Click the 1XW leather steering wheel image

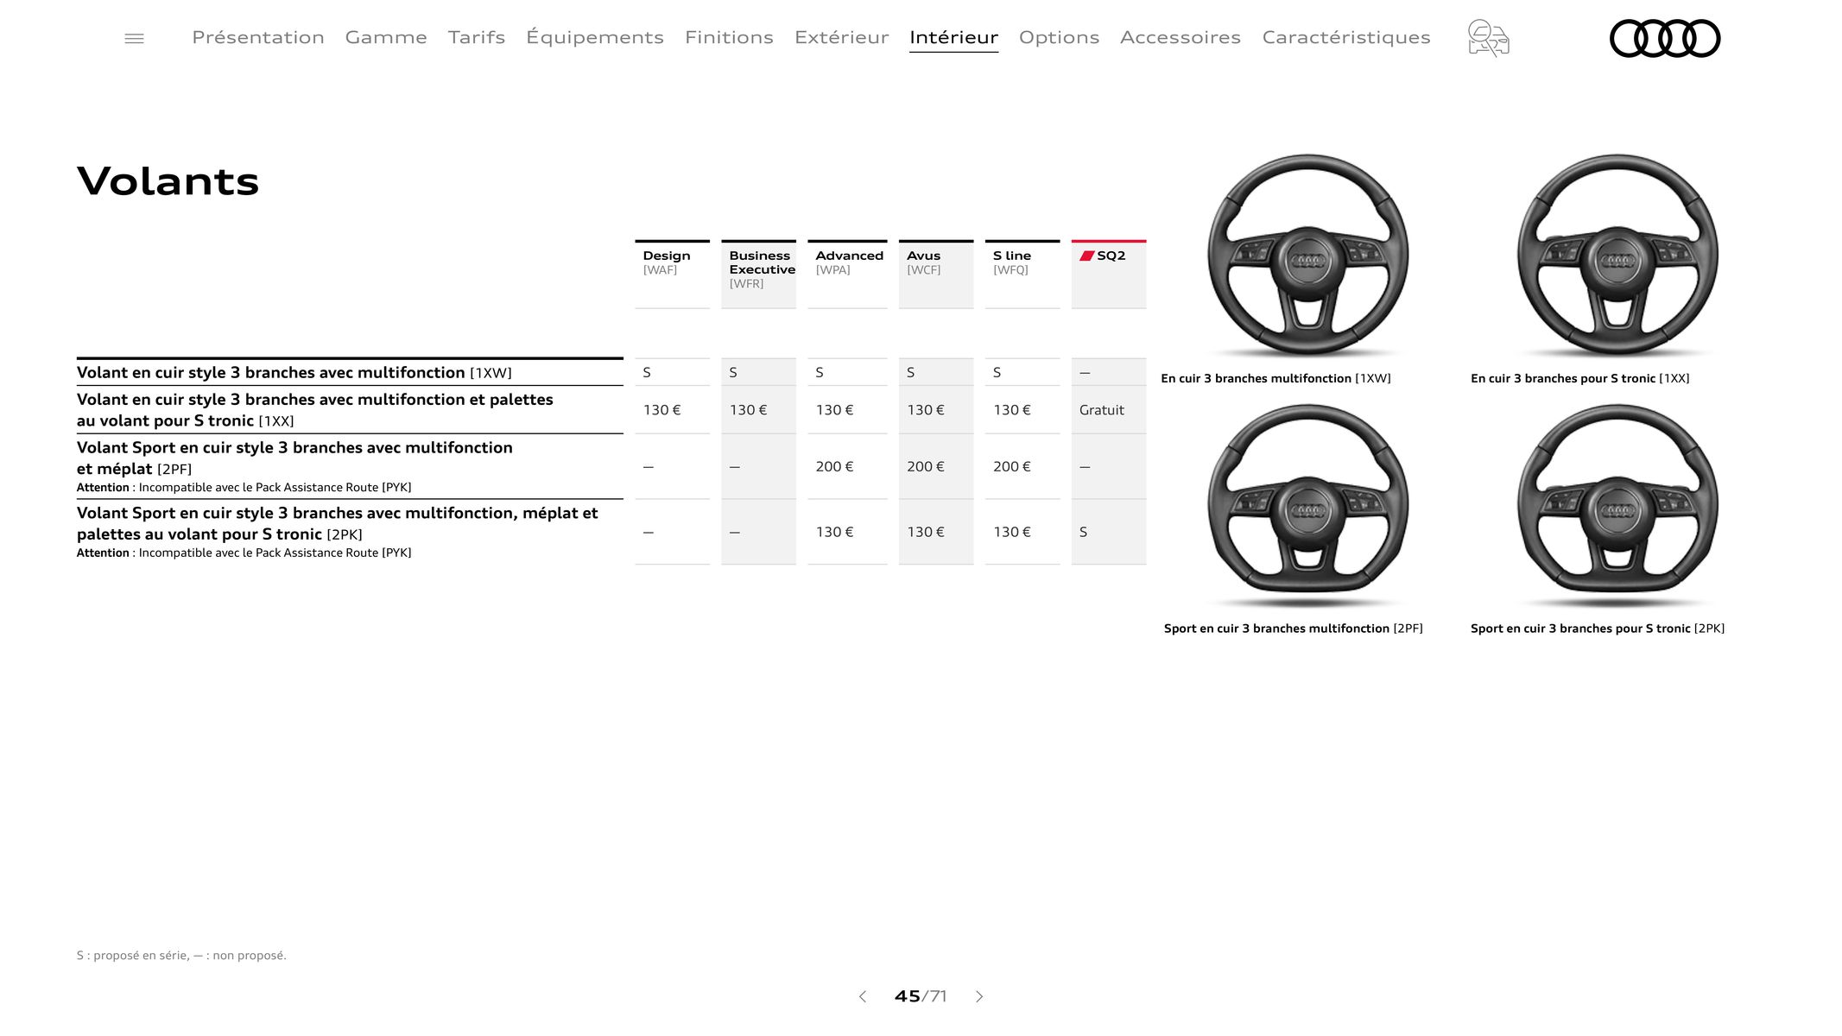tap(1307, 256)
